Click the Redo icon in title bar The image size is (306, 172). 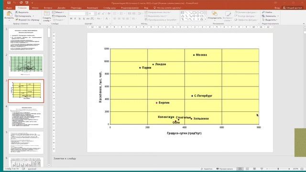pos(21,3)
